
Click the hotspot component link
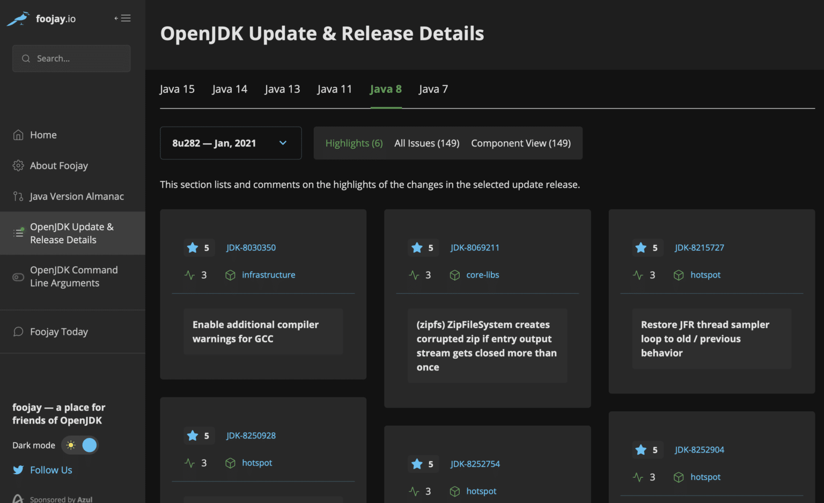pyautogui.click(x=705, y=275)
